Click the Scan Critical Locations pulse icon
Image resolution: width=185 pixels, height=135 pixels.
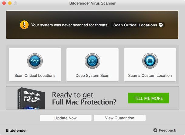pos(35,61)
